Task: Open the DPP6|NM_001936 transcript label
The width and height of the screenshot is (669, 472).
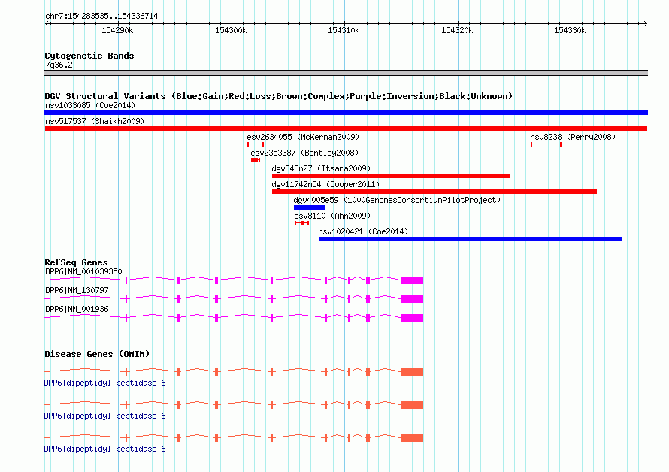Action: (x=77, y=309)
